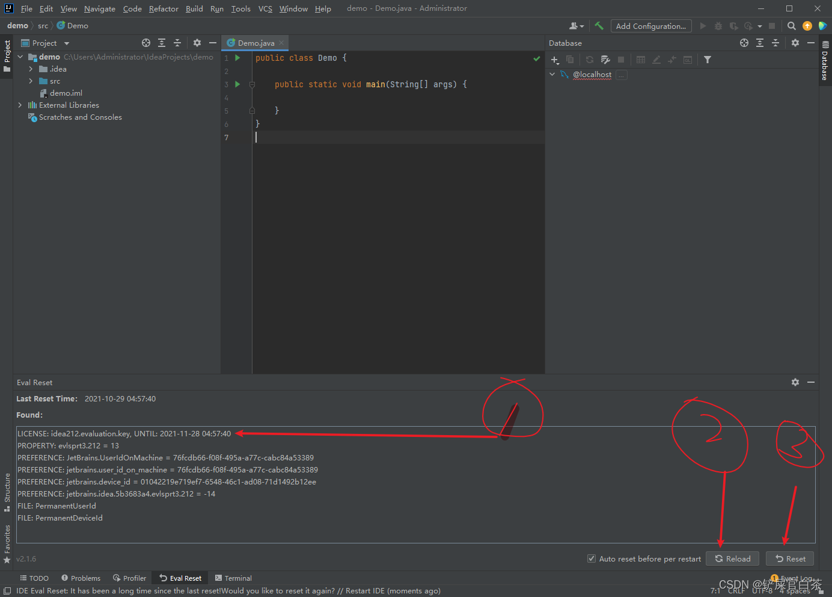Open Data Source Properties wrench icon
832x597 pixels.
(x=605, y=60)
